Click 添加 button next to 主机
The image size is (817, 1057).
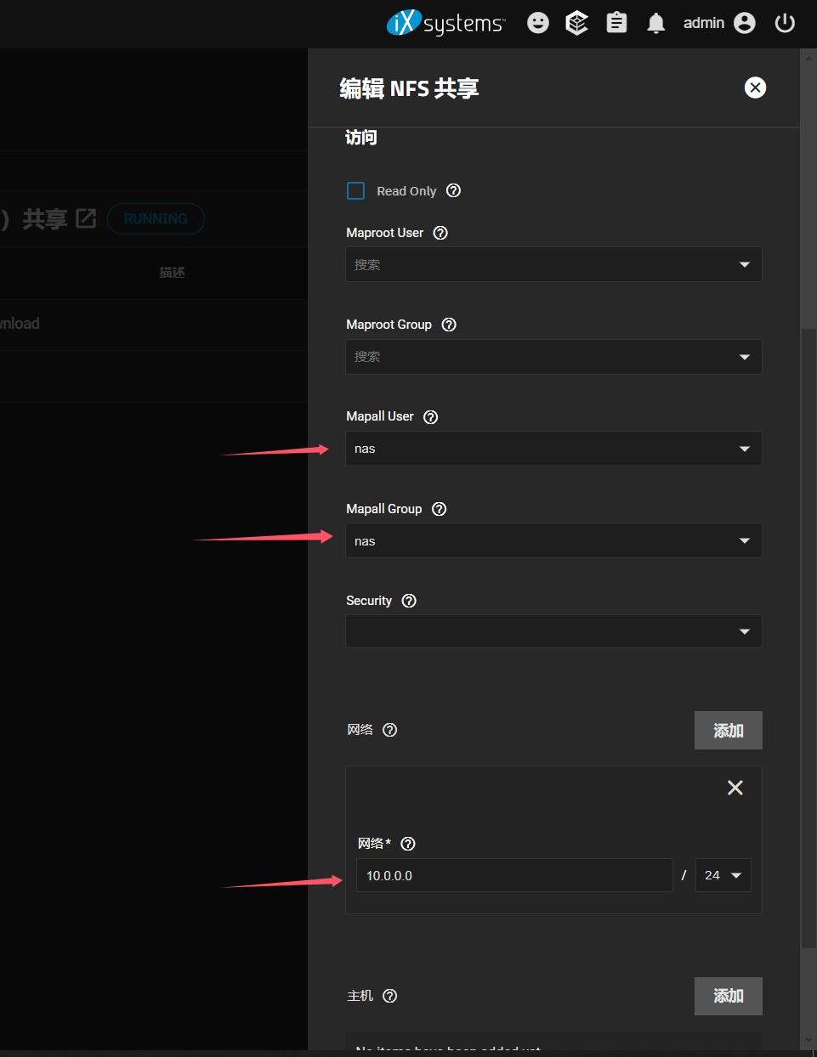(728, 996)
